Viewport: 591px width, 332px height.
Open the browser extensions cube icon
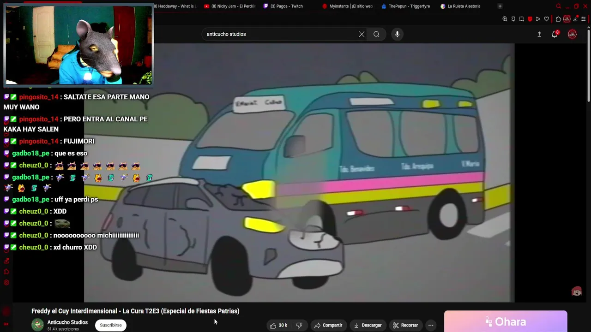[x=558, y=19]
